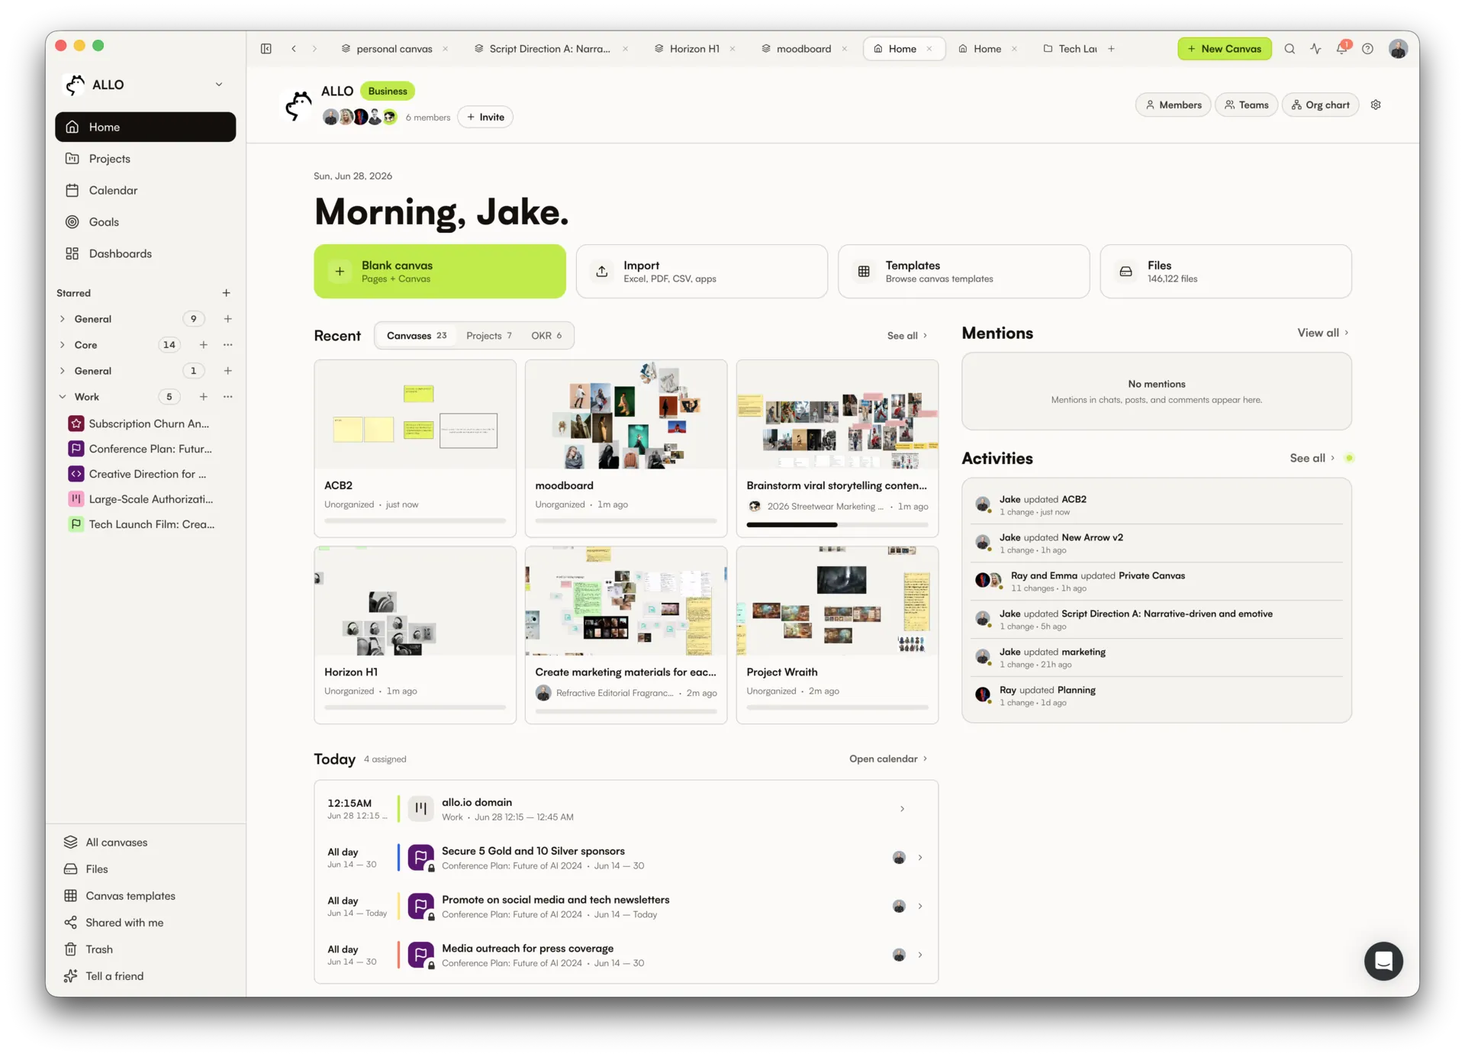This screenshot has width=1465, height=1057.
Task: Add item to Work section
Action: coord(204,397)
